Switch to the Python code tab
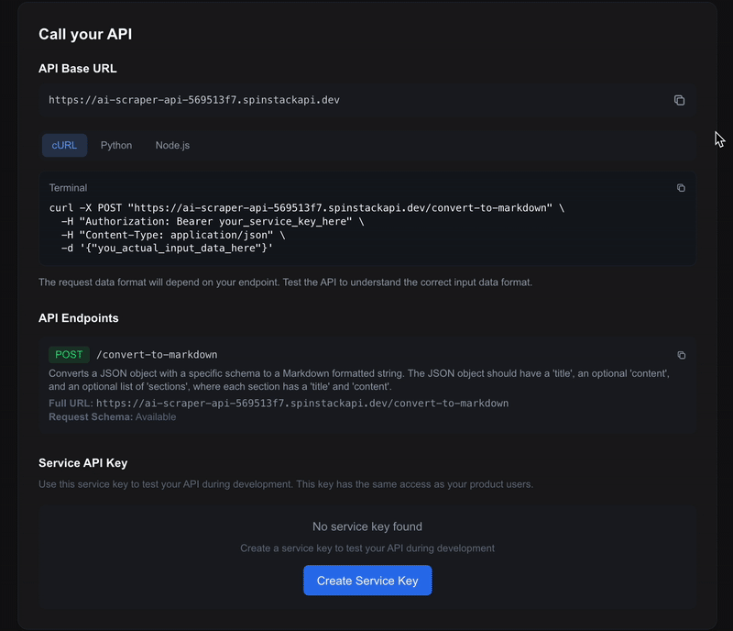 116,145
